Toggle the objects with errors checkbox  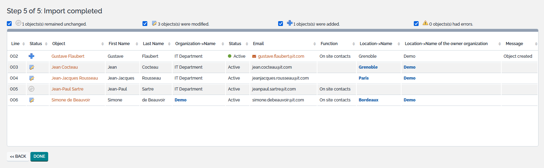416,24
